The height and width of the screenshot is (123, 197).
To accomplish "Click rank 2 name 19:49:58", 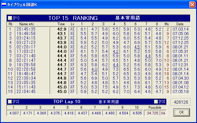I will pos(26,34).
